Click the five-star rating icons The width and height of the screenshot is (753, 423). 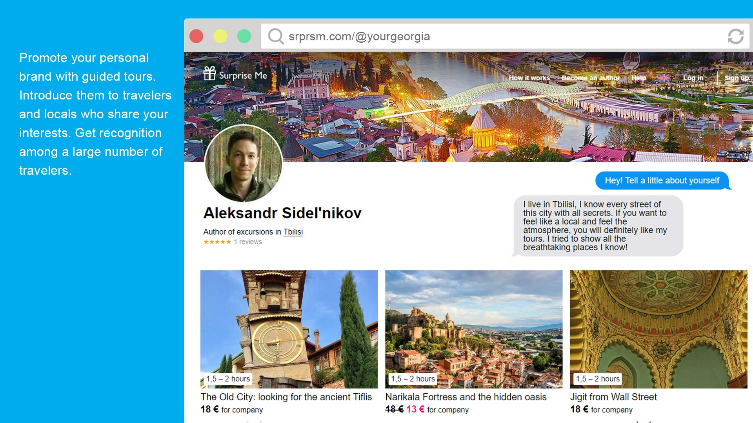[217, 242]
